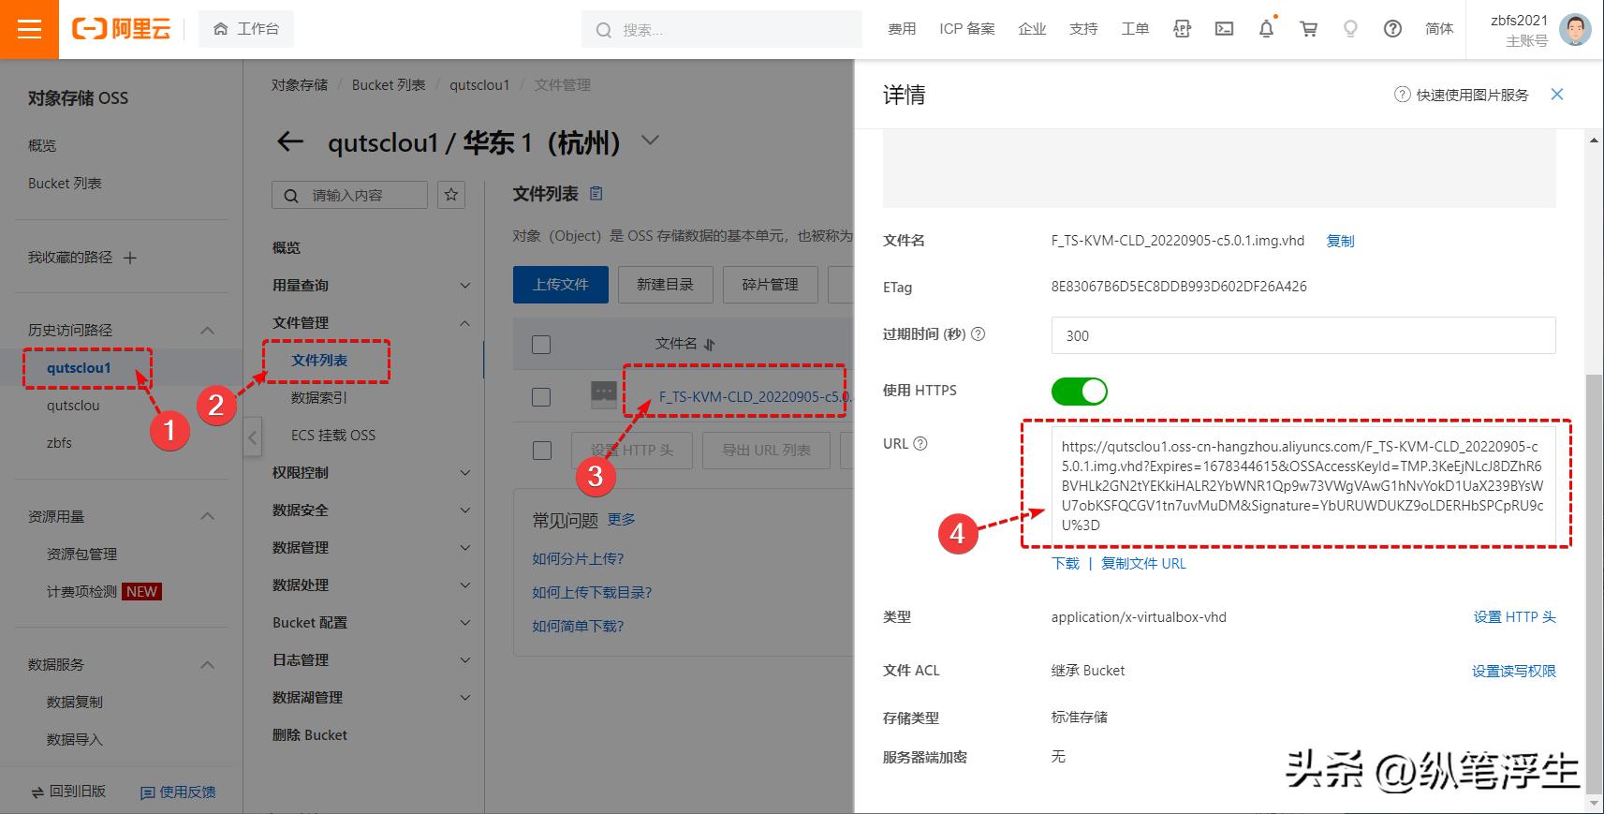Screen dimensions: 1604x814
Task: Open 快速使用图片服务 help link
Action: tap(1462, 95)
